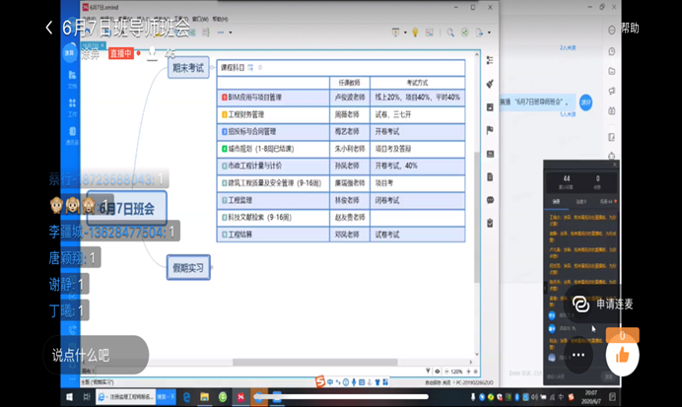Open the image panel icon in XMind sidebar
This screenshot has width=682, height=407.
(489, 106)
